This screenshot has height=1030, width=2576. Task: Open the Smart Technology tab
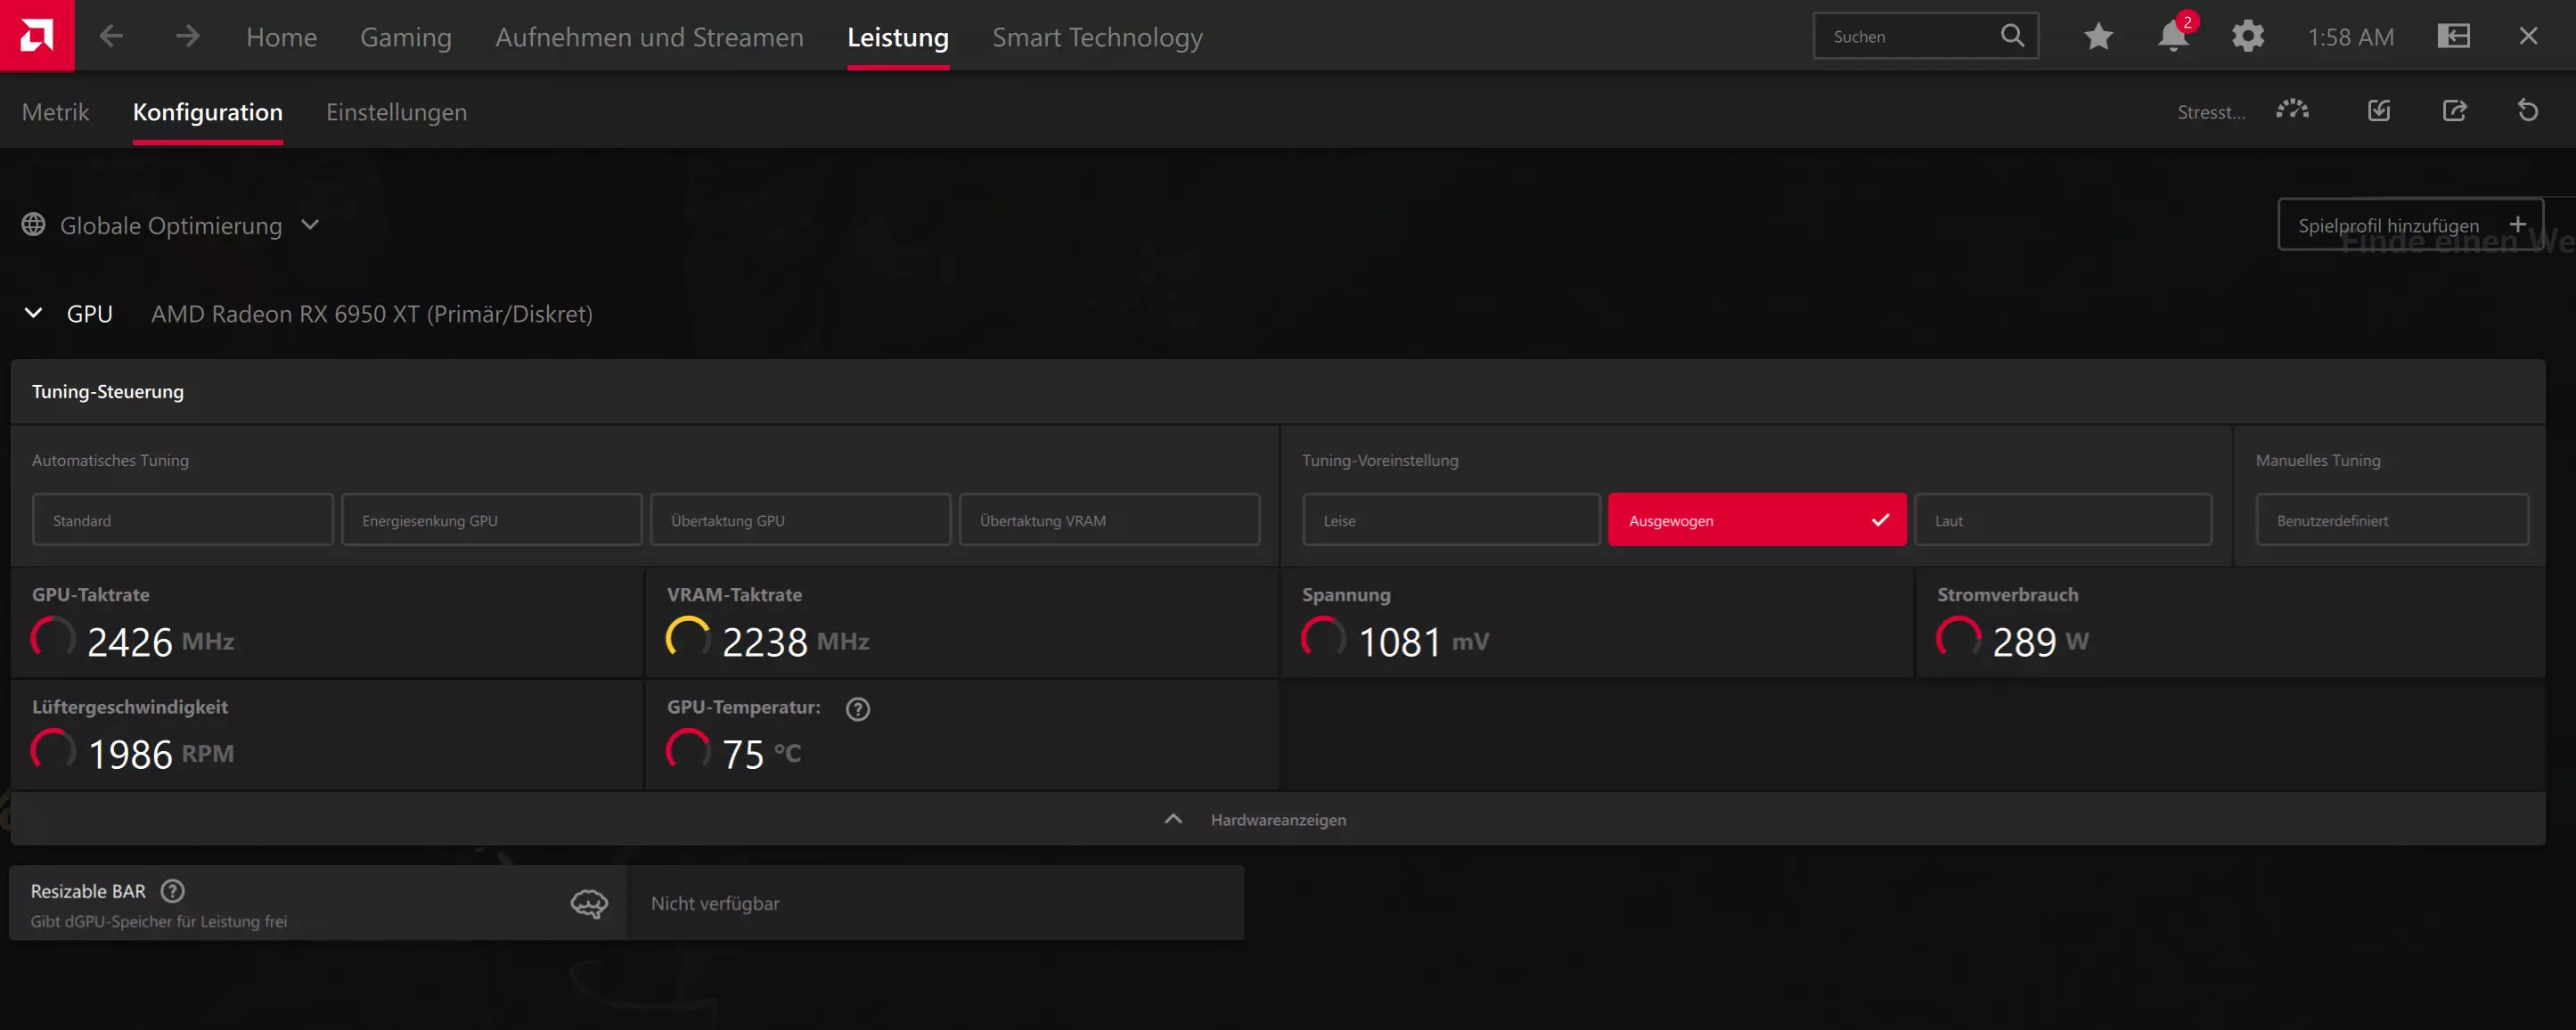[1098, 37]
